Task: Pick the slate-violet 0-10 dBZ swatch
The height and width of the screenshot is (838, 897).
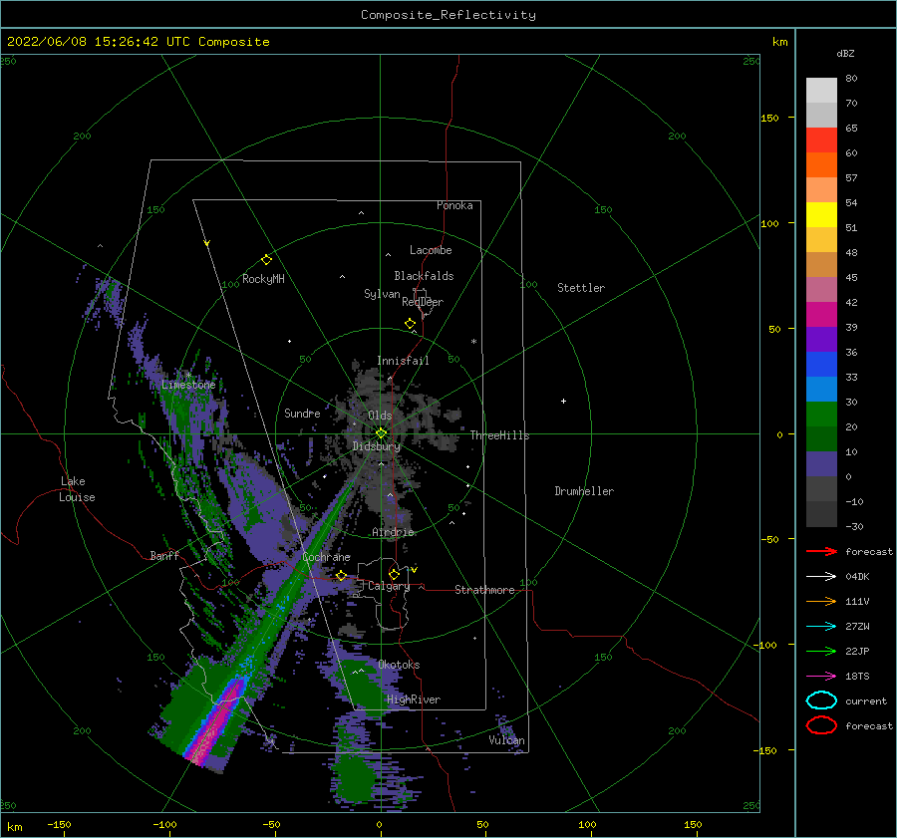Action: 821,464
